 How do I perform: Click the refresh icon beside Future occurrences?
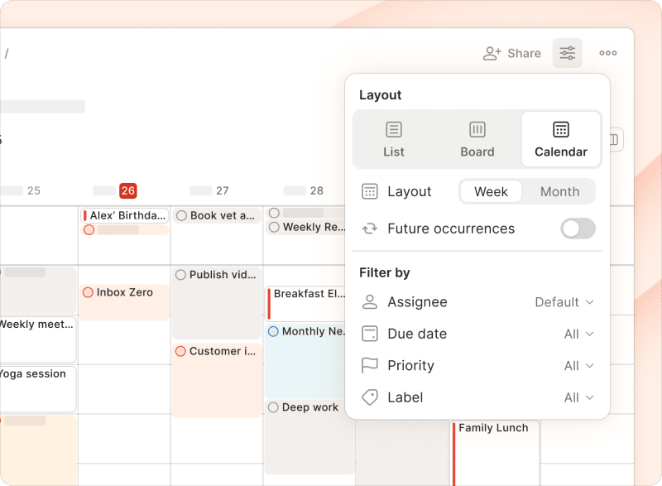[x=369, y=229]
